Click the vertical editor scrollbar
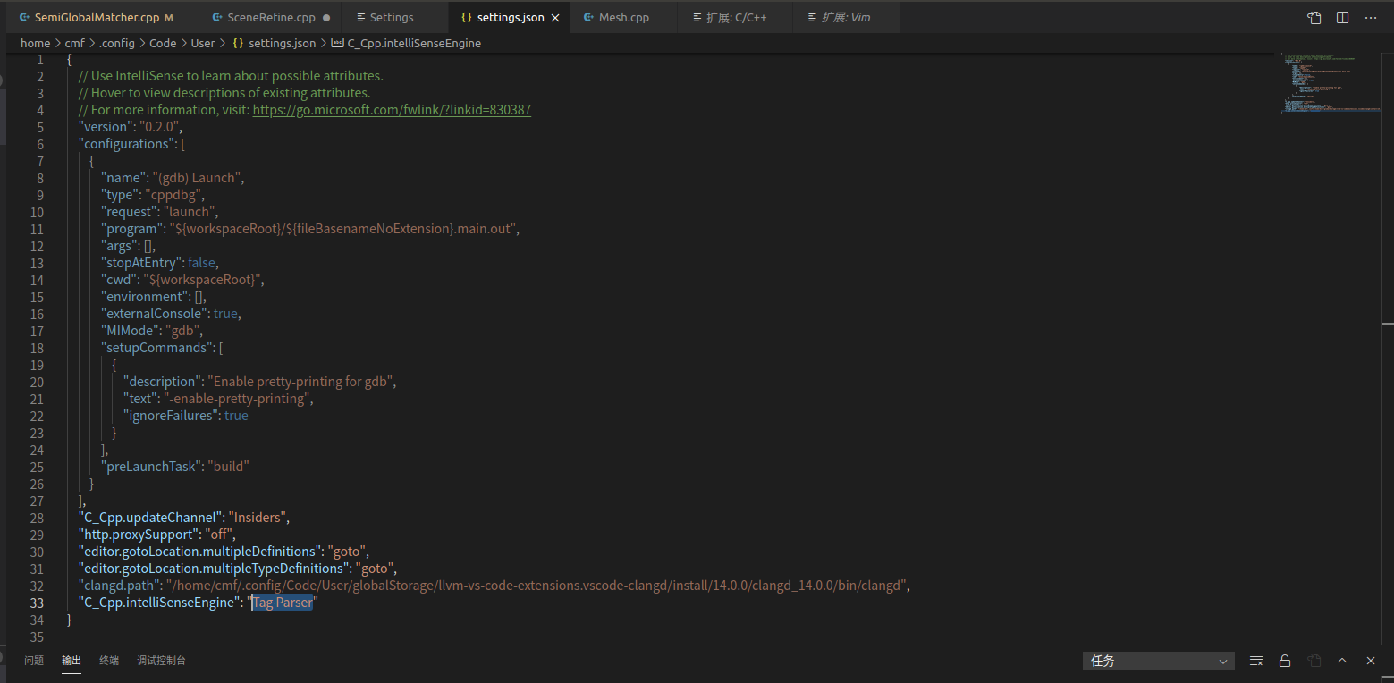This screenshot has width=1394, height=683. click(x=1387, y=349)
